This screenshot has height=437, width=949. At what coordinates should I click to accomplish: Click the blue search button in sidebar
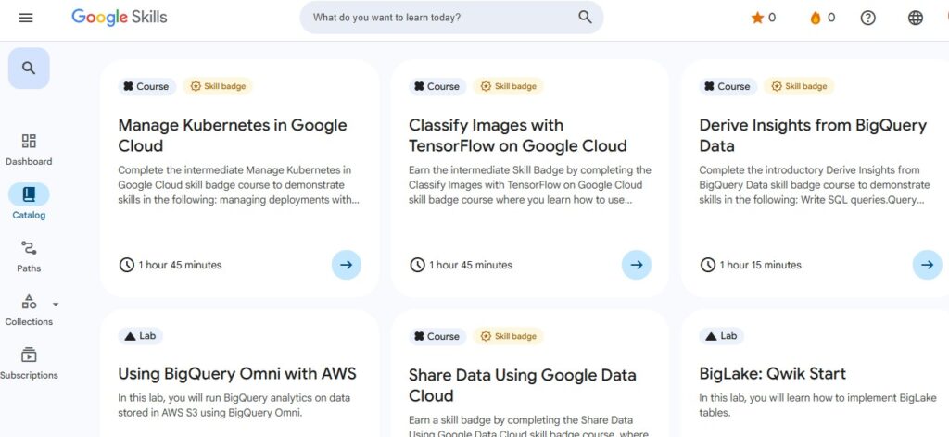tap(29, 68)
